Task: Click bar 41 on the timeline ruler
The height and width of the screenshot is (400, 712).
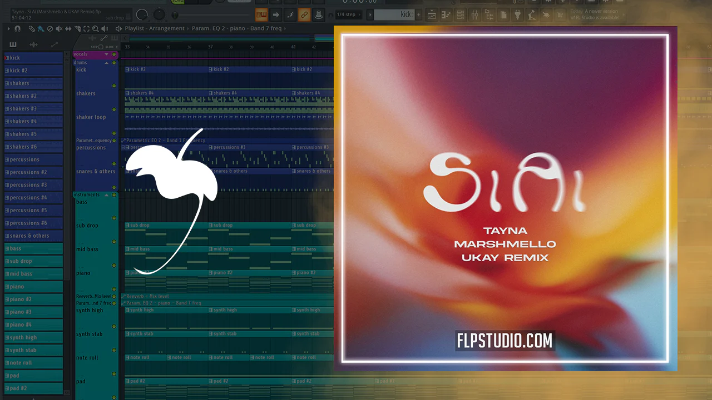Action: 293,47
